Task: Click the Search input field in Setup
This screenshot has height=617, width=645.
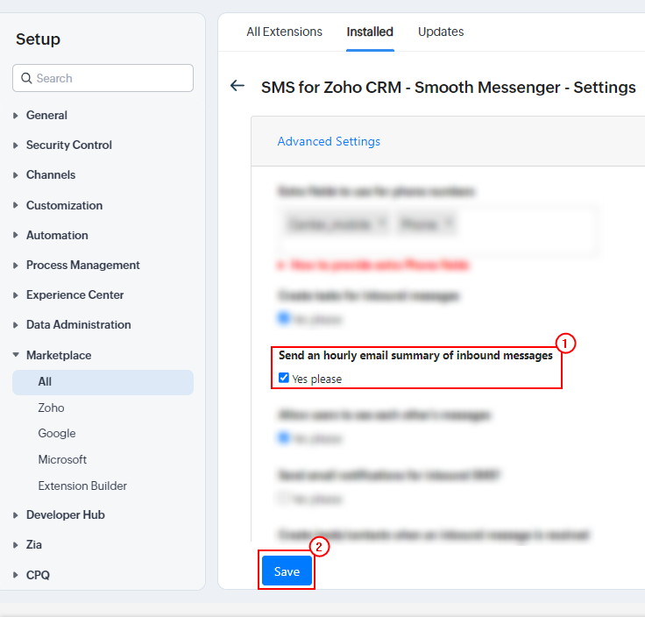Action: point(103,78)
